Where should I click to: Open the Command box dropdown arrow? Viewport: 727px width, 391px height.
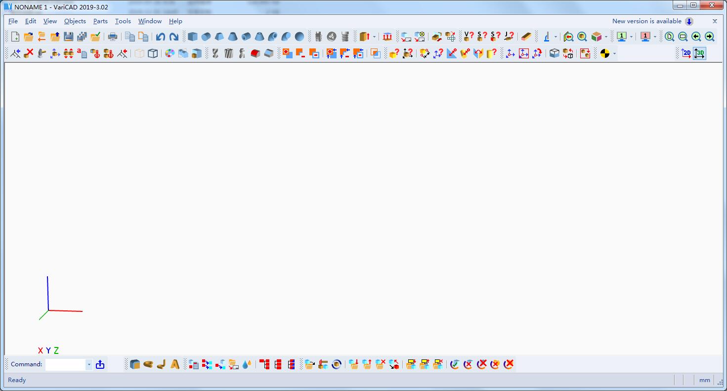coord(89,364)
